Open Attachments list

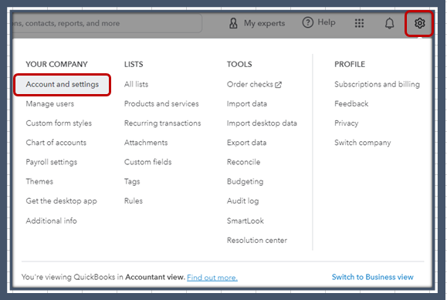(x=146, y=143)
